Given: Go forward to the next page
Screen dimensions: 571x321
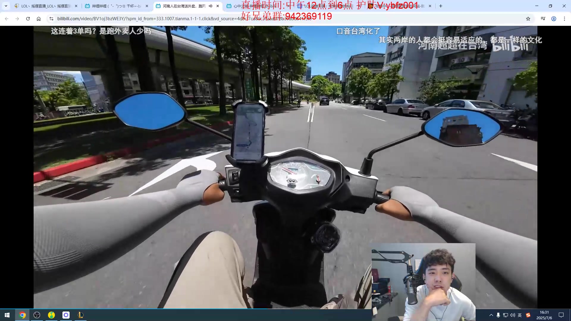Looking at the screenshot, I should point(17,19).
